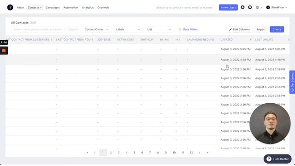The width and height of the screenshot is (295, 166).
Task: Focus the name, phone and email search box
Action: coord(38,30)
